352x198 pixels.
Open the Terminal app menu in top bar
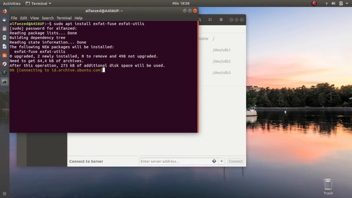38,3
